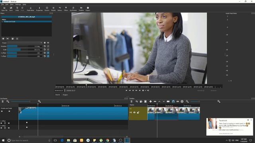Open the Help menu
The image size is (255, 143).
tap(24, 4)
